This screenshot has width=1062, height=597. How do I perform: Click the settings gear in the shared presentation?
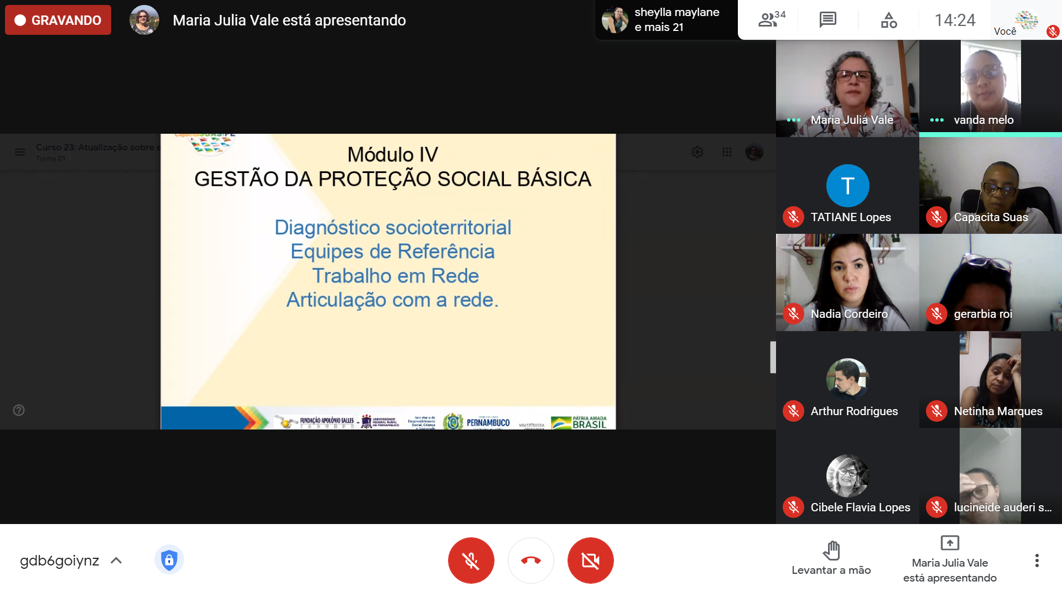[697, 152]
